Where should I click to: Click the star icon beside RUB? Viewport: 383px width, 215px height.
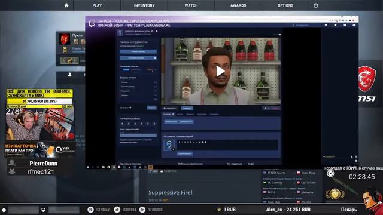[x=219, y=210]
